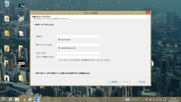
Task: Select the manual setup (手動設定)(M) radio button
Action: tap(34, 73)
